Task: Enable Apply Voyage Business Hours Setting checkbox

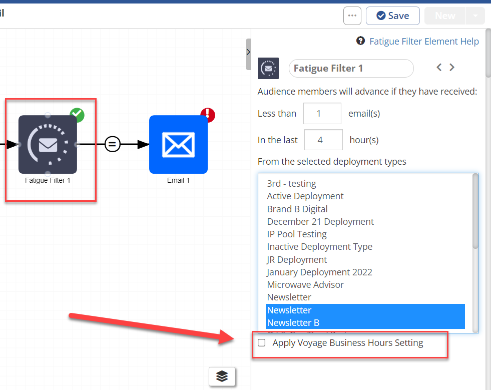Action: point(261,343)
